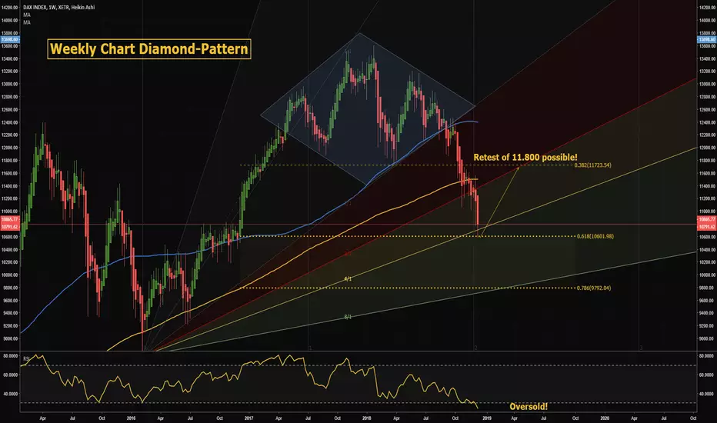Viewport: 717px width, 423px height.
Task: Click the 2018 label on time axis
Action: 367,418
